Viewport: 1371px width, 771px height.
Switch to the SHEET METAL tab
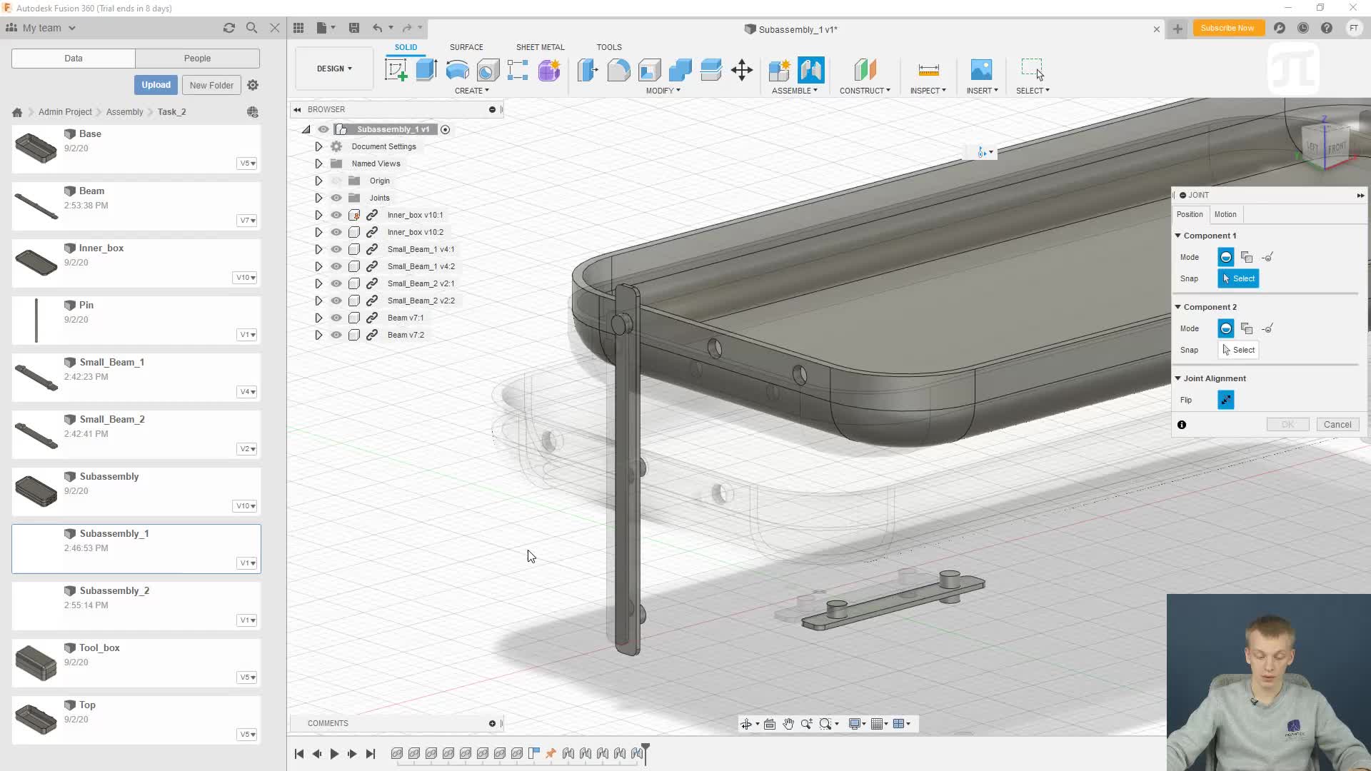540,47
